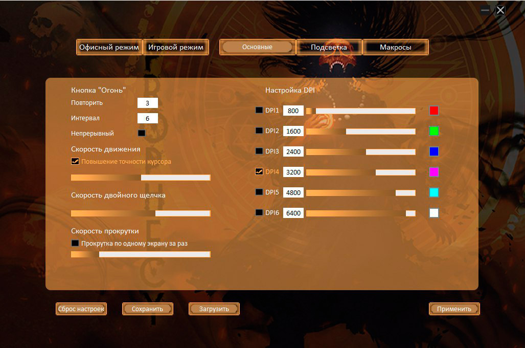The width and height of the screenshot is (525, 348).
Task: Choose the magenta DPI4 color swatch
Action: pos(434,172)
